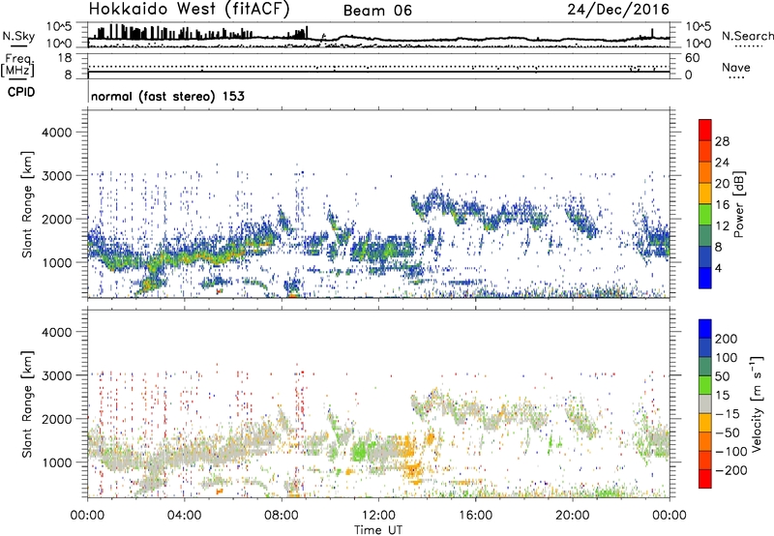Click the blue top of the Velocity color bar
This screenshot has height=536, width=774.
coord(705,328)
